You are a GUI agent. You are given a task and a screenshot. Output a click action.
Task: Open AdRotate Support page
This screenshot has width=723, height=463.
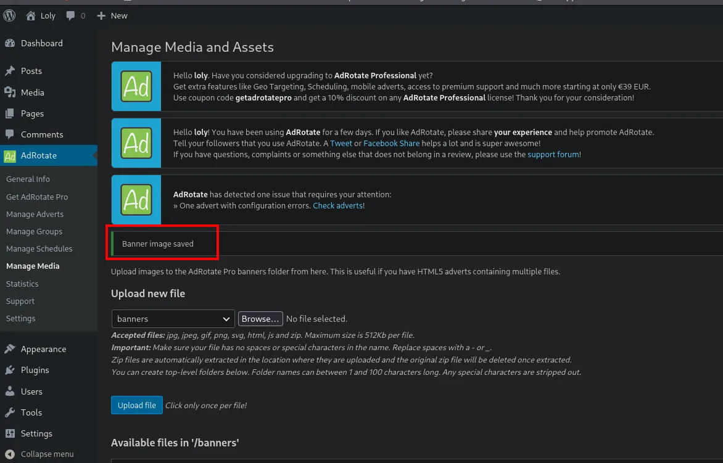point(20,301)
